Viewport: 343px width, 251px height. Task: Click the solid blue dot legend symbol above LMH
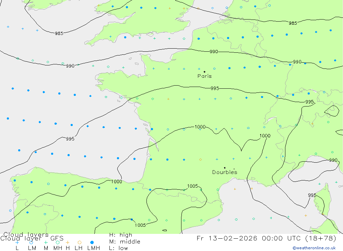92,242
